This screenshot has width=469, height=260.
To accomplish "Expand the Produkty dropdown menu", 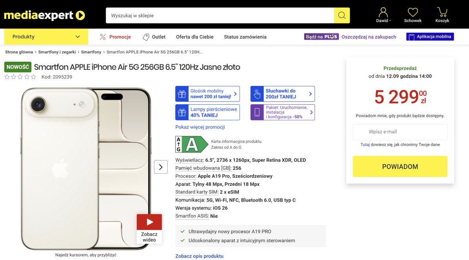I will point(46,37).
